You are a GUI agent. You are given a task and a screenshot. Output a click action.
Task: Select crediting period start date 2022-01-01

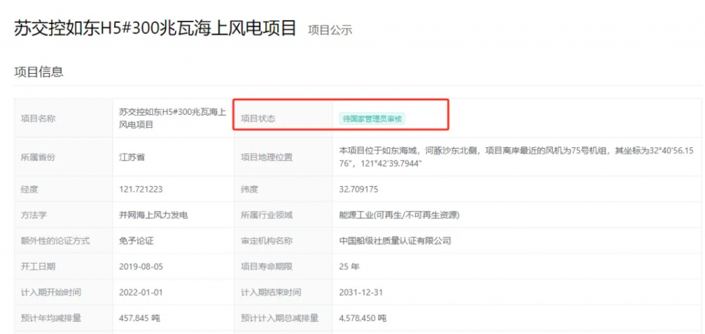tap(141, 292)
